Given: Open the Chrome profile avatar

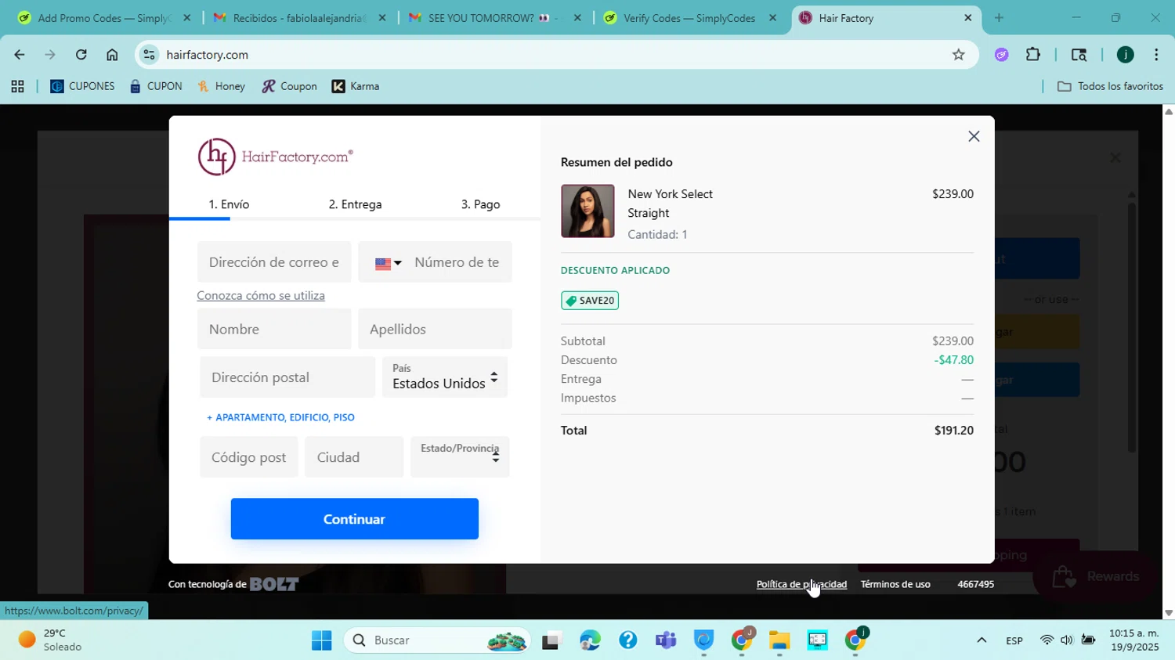Looking at the screenshot, I should (1126, 55).
